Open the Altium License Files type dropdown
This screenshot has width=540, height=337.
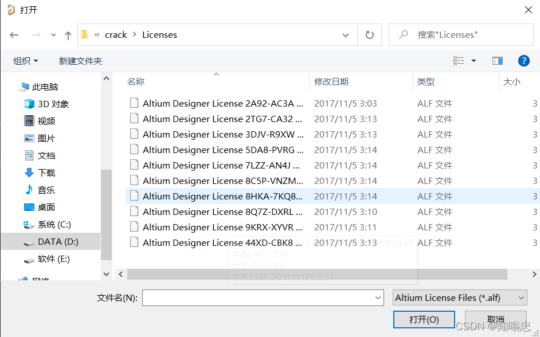coord(459,297)
